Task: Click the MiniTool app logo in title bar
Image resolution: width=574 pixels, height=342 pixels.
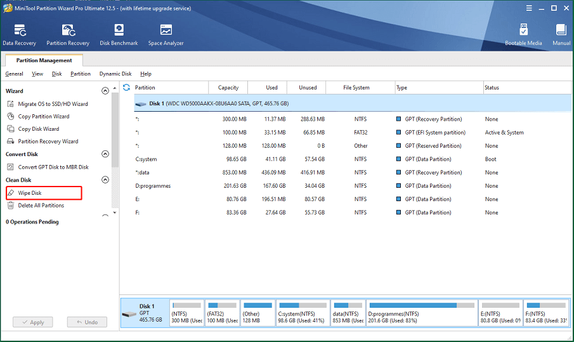Action: (x=8, y=8)
